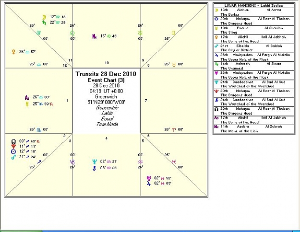Click the Capricorn sign glyph on the 4th cusp line
The image size is (300, 232).
pyautogui.click(x=72, y=162)
